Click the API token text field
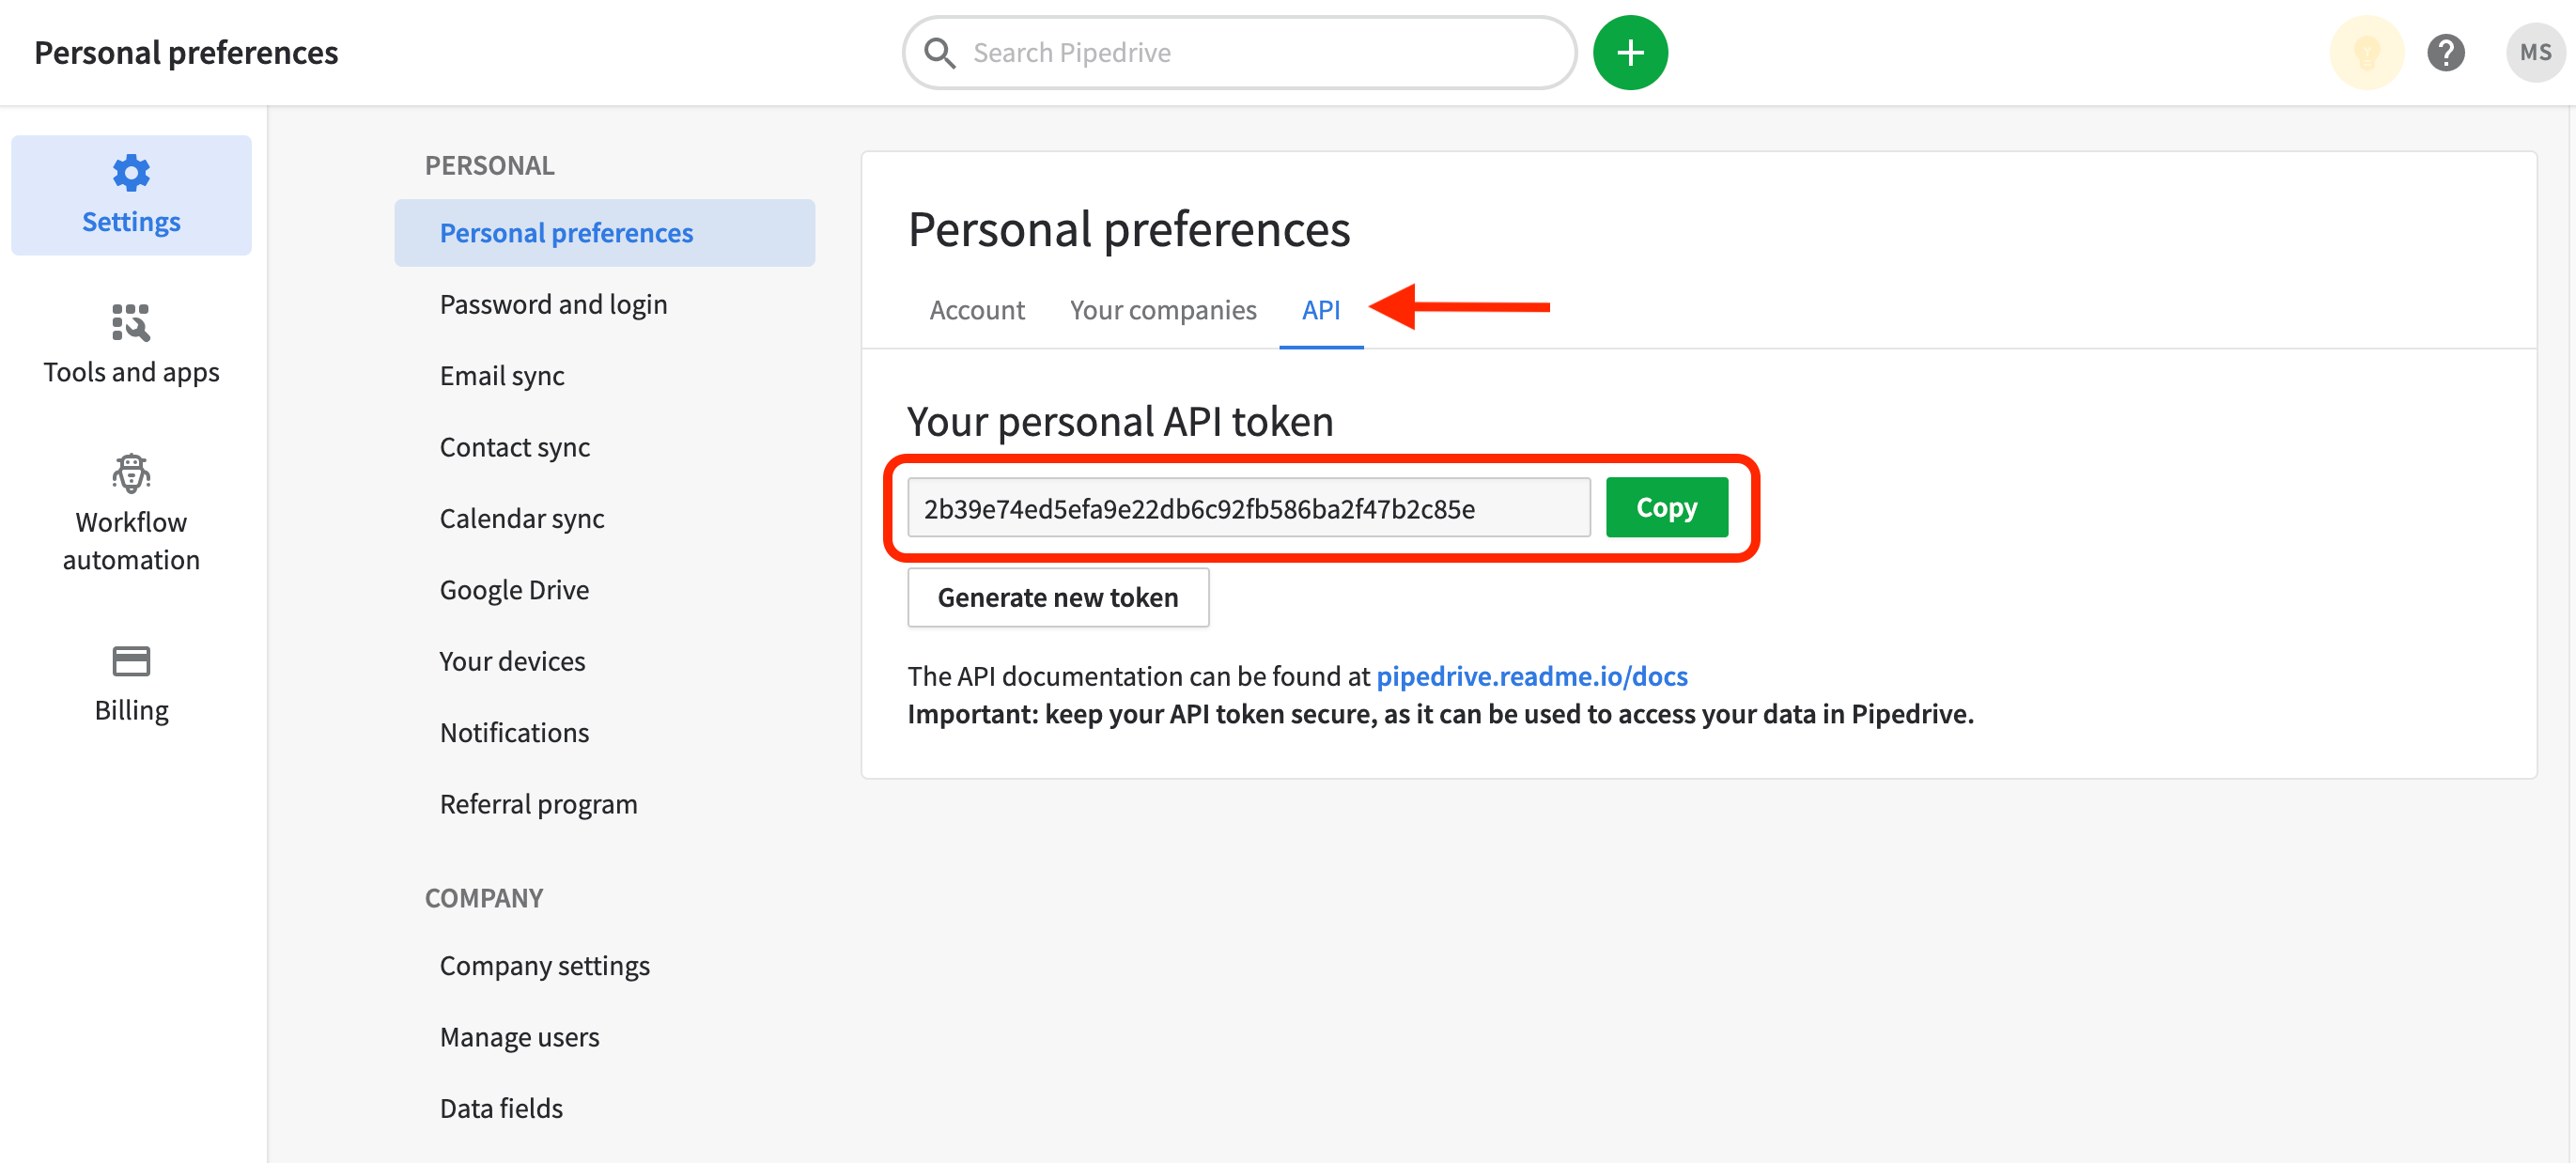The width and height of the screenshot is (2576, 1163). (1247, 508)
